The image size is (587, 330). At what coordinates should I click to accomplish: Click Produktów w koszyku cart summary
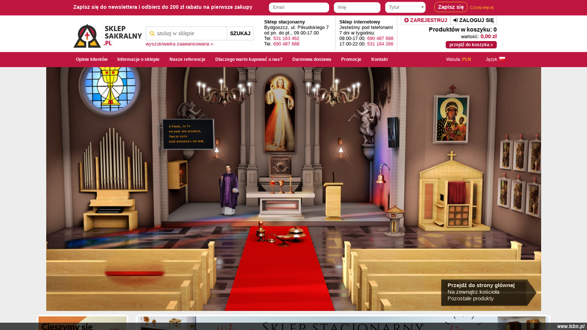463,29
